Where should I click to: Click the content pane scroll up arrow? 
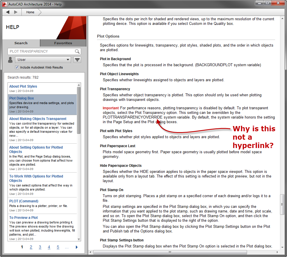tap(282, 19)
